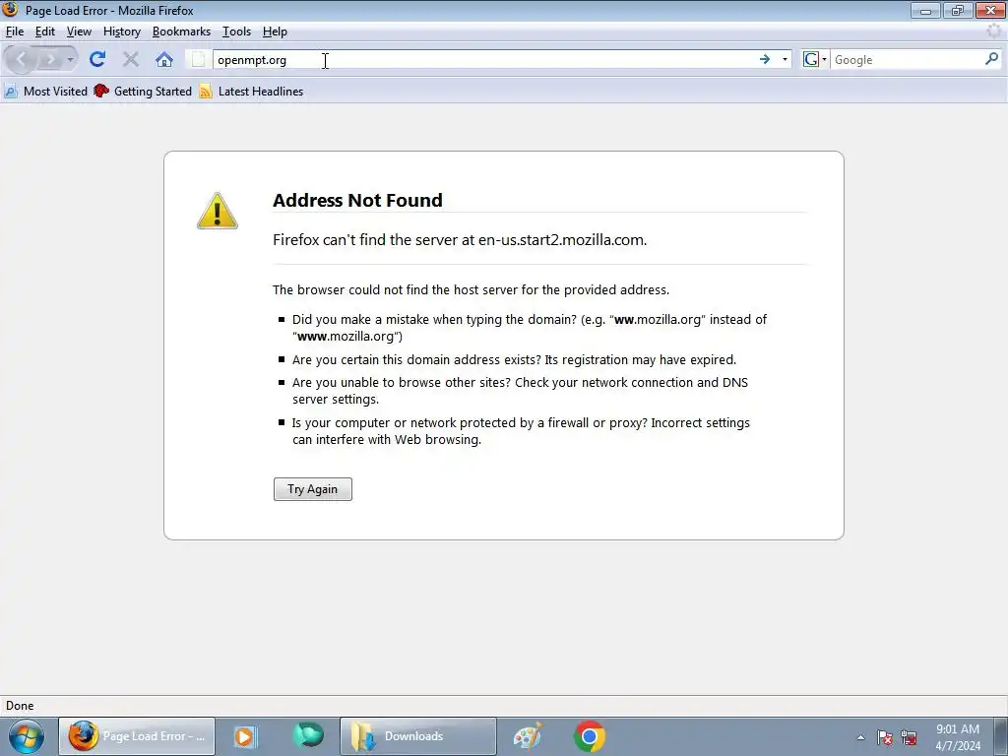Image resolution: width=1008 pixels, height=756 pixels.
Task: Click the Stop loading X icon
Action: 131,60
